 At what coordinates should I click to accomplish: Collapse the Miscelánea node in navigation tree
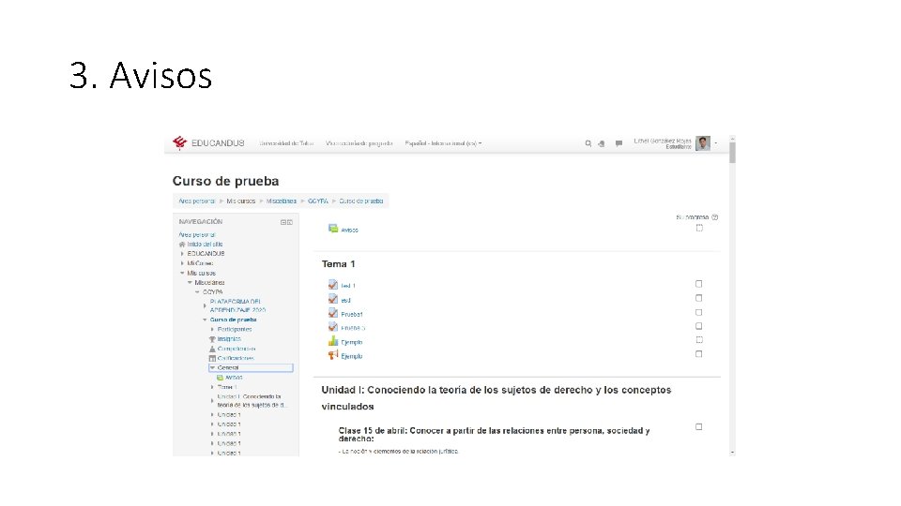tap(190, 283)
